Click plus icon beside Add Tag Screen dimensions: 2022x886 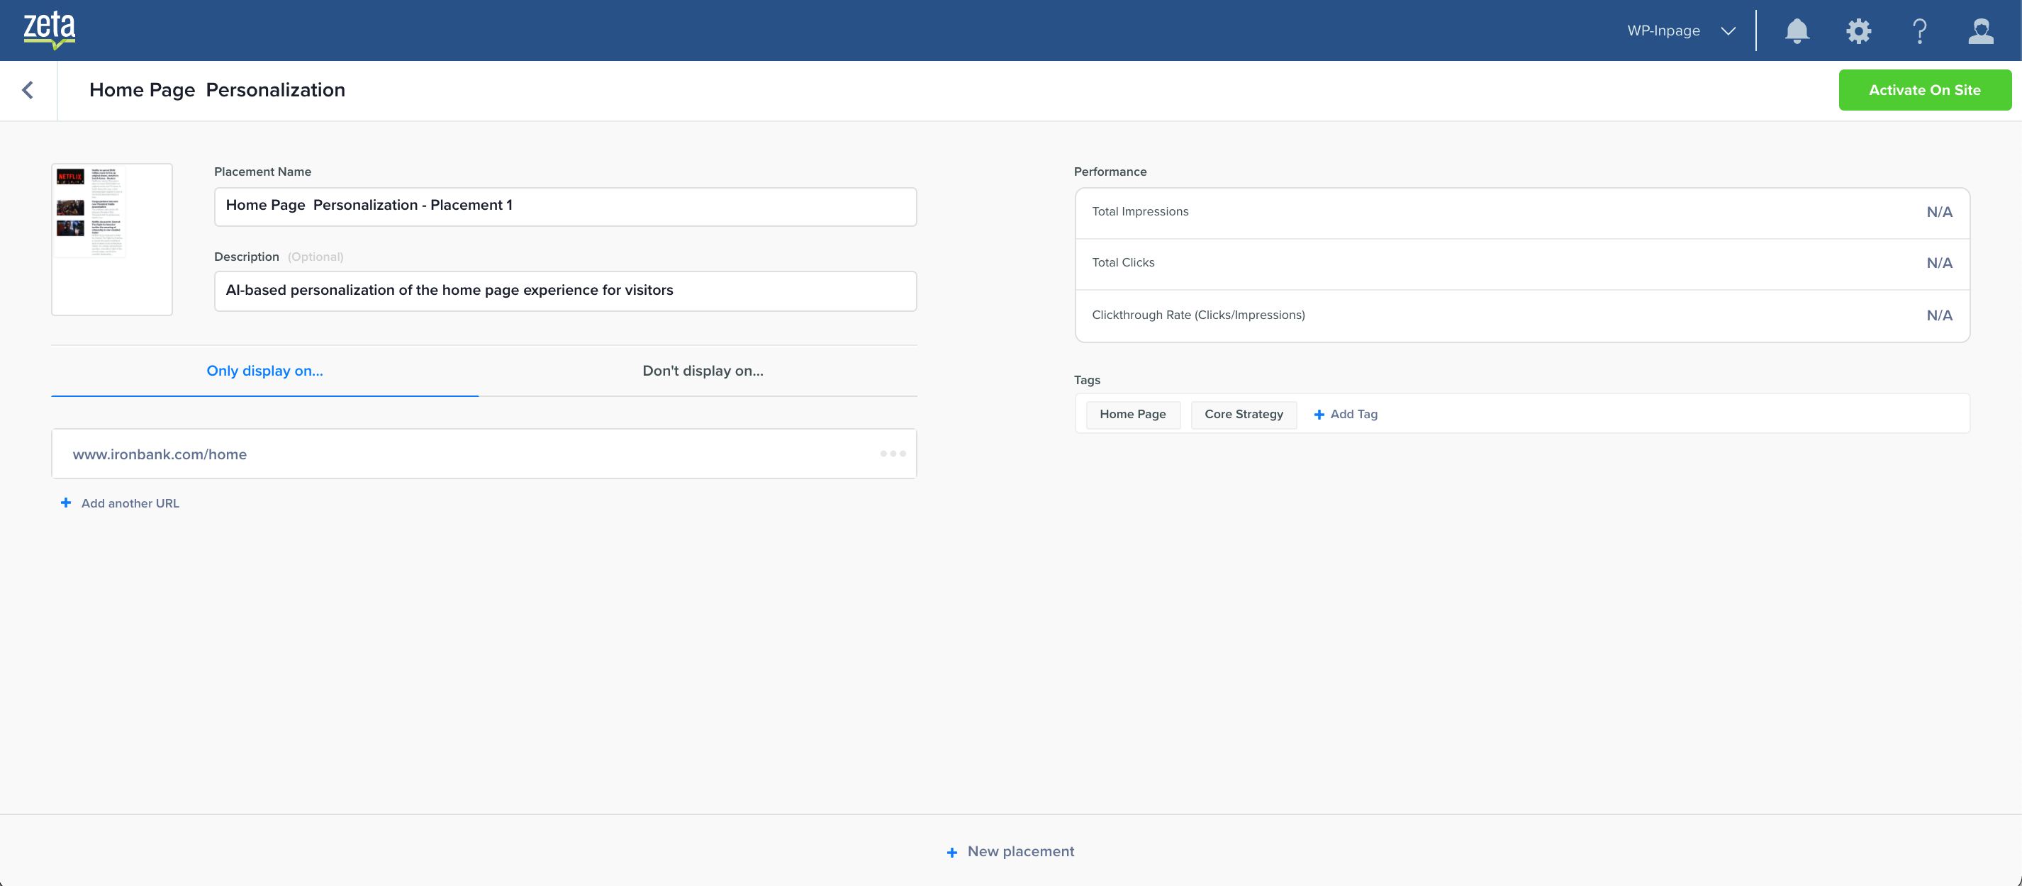coord(1319,415)
